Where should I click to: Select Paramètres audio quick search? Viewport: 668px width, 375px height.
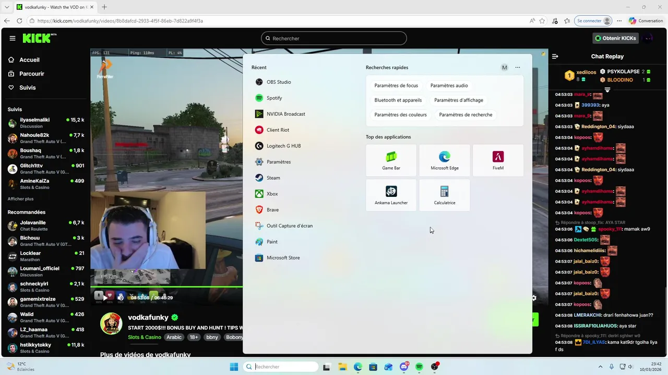tap(449, 85)
